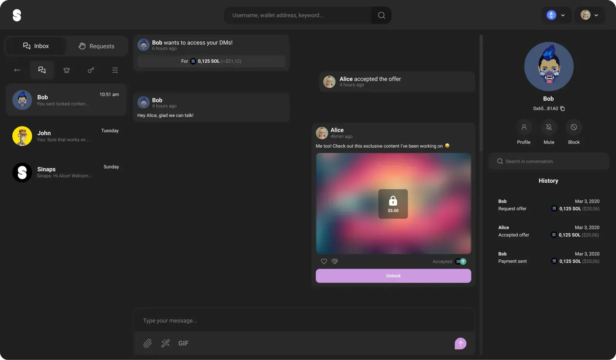Expand the chat filter icon dropdown
Screen dimensions: 616x360
pos(42,70)
